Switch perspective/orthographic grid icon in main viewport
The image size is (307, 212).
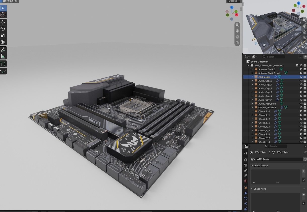click(237, 43)
